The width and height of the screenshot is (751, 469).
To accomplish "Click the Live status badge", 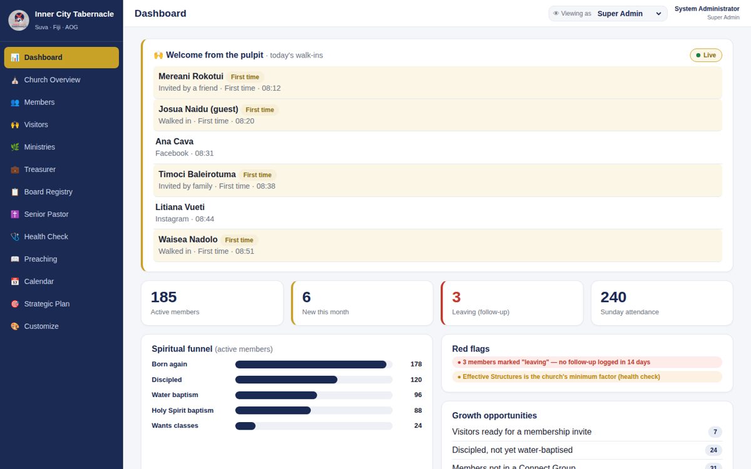I will pyautogui.click(x=706, y=55).
